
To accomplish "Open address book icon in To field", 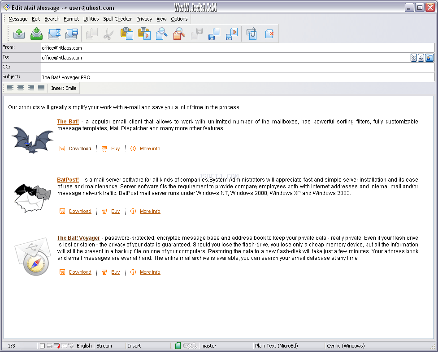I will (x=429, y=58).
